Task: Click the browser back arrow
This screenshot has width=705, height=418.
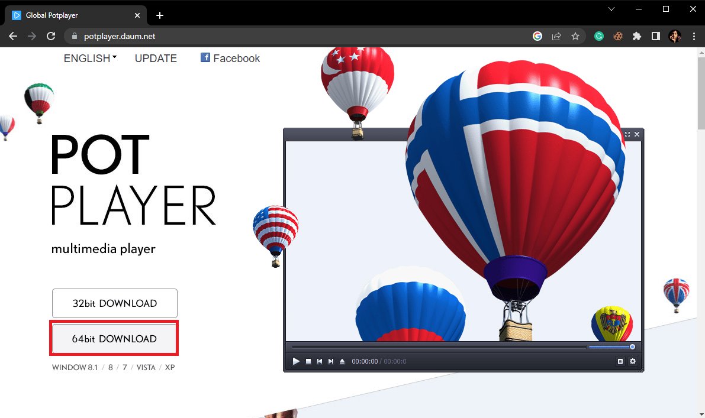Action: tap(13, 37)
